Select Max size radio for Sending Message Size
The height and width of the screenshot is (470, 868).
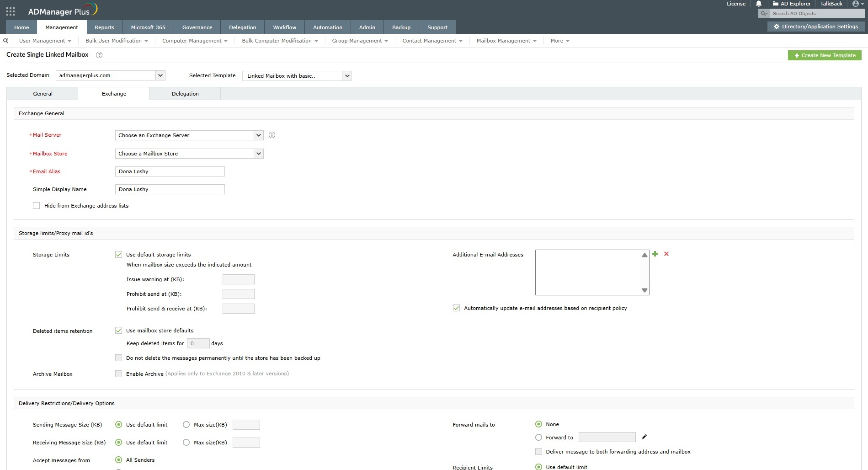tap(186, 424)
